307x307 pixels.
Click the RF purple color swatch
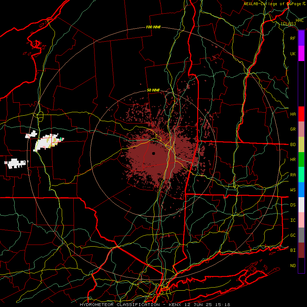pyautogui.click(x=301, y=38)
